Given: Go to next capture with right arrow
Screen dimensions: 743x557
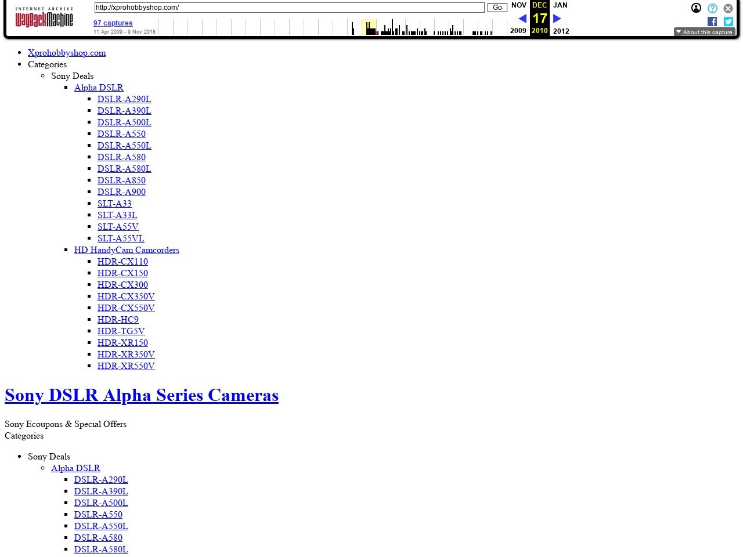Looking at the screenshot, I should (557, 19).
